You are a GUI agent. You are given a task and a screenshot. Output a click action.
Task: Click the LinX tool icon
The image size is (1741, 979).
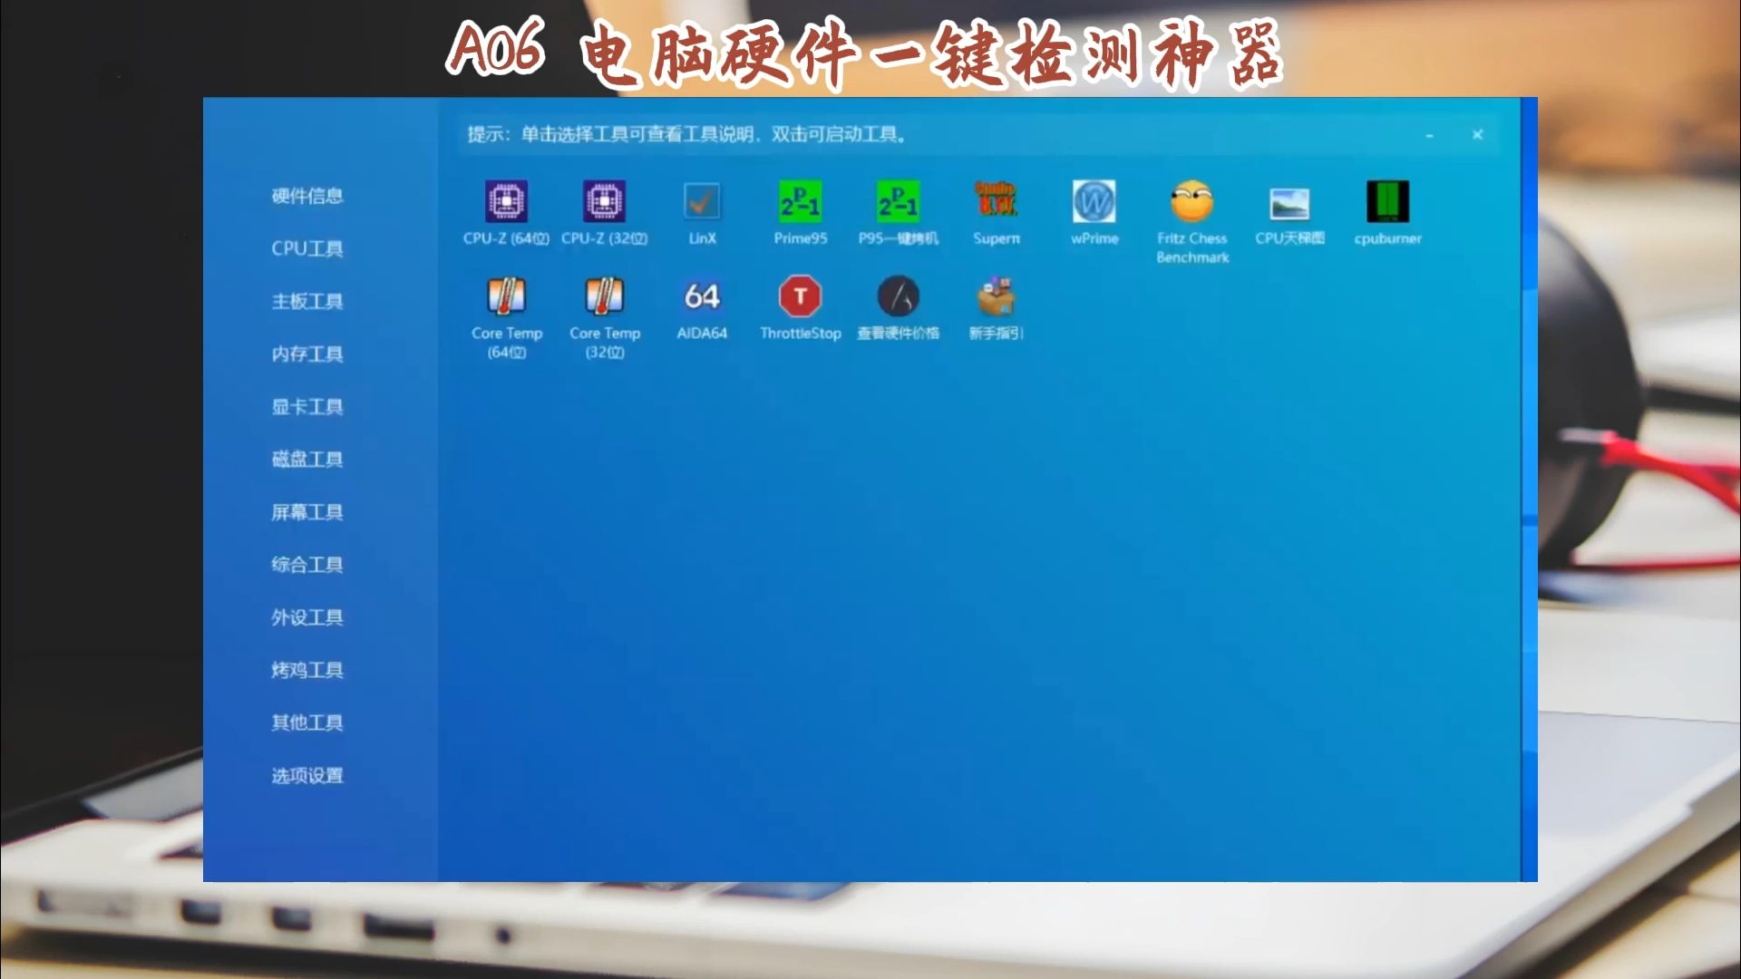pos(702,201)
